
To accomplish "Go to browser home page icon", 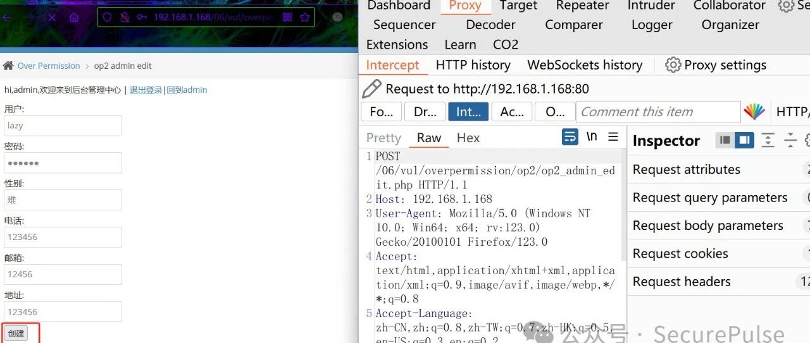I will click(x=74, y=18).
